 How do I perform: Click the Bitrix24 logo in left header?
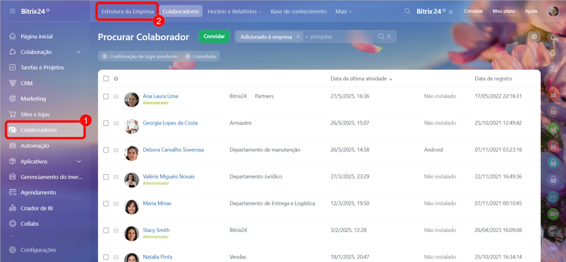pyautogui.click(x=35, y=11)
